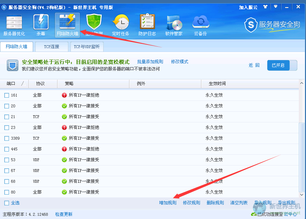This screenshot has width=306, height=219.
Task: Check the box for port 21
Action: tap(6, 117)
